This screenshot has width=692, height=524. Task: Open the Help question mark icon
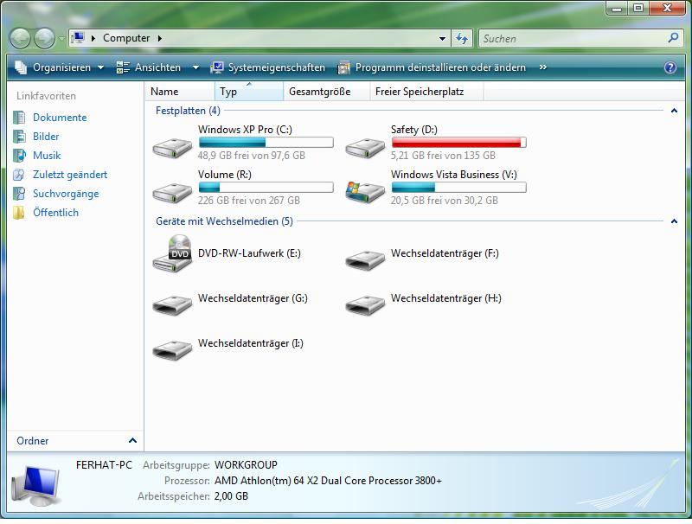click(x=670, y=67)
